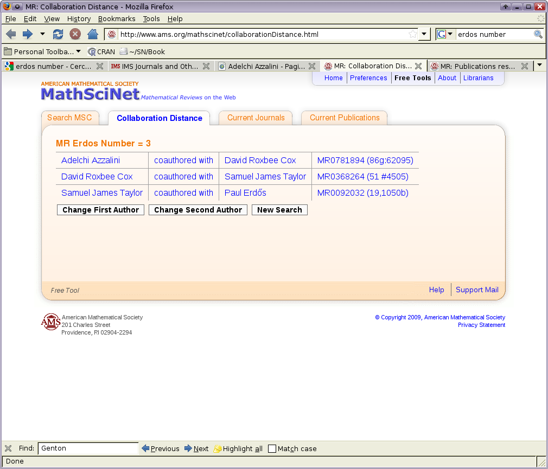Image resolution: width=548 pixels, height=469 pixels.
Task: Close the 'MR: Publications res...' tab
Action: (x=525, y=66)
